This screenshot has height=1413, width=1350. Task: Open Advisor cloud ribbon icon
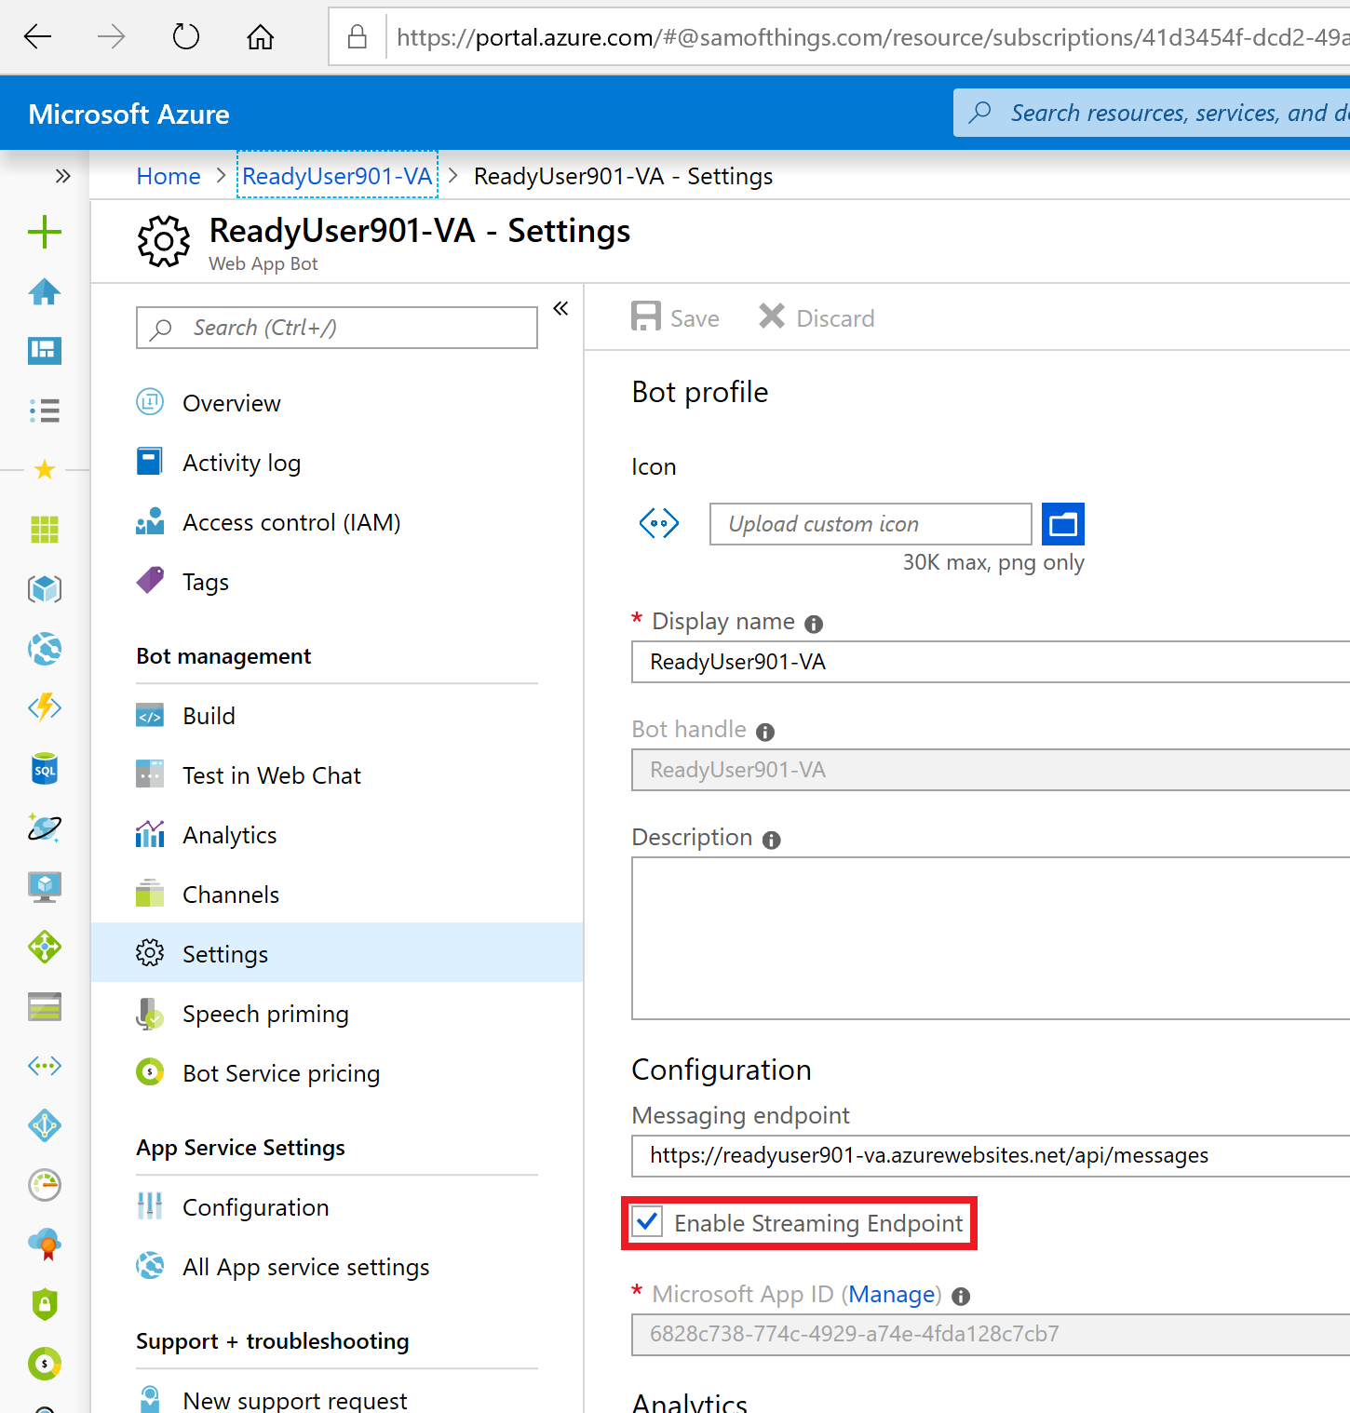click(x=45, y=1245)
